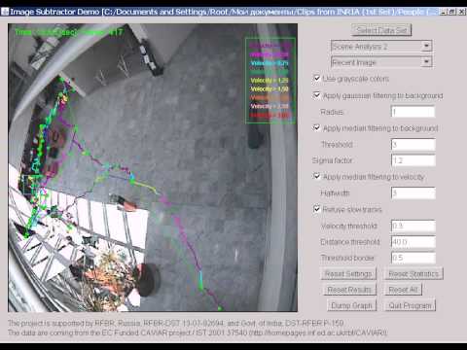Viewport: 467px width, 350px height.
Task: Toggle Apply median filtering to velocity
Action: coord(316,176)
